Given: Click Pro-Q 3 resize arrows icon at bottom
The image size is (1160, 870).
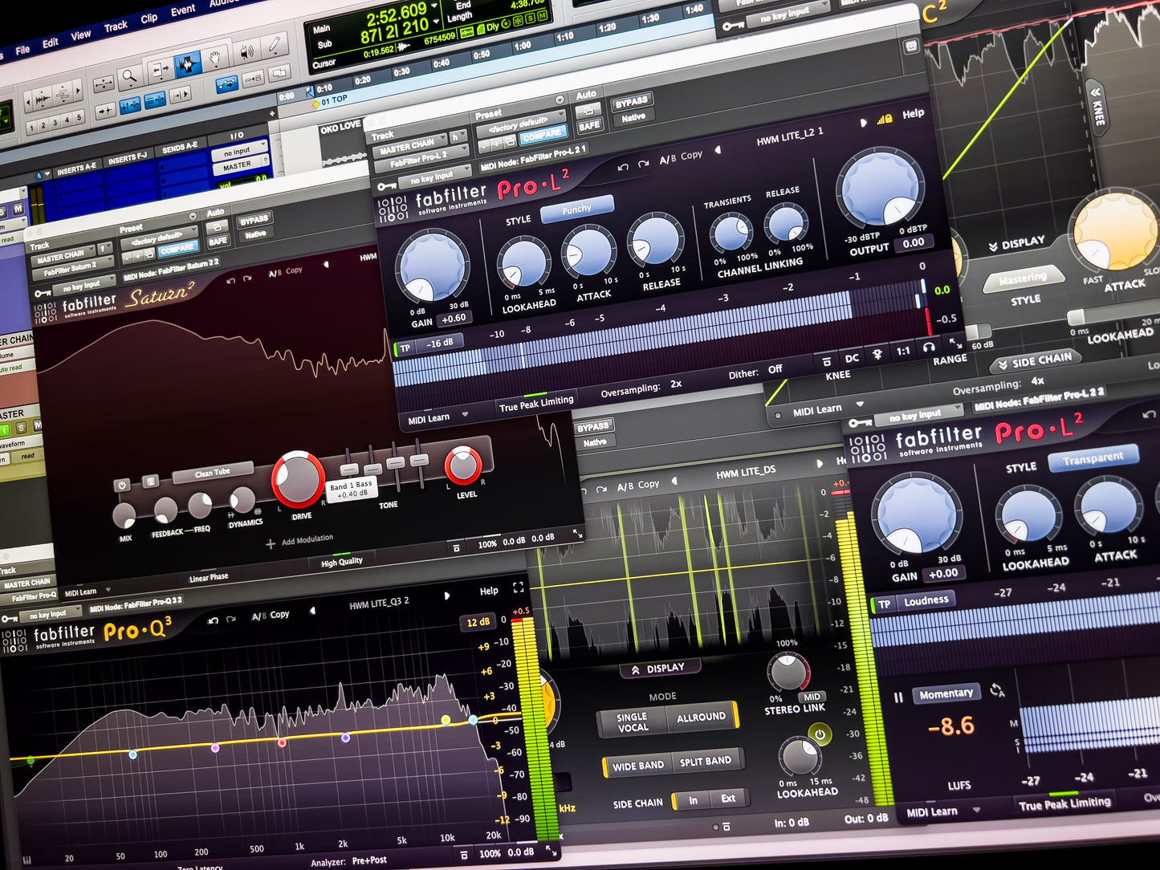Looking at the screenshot, I should (x=552, y=850).
